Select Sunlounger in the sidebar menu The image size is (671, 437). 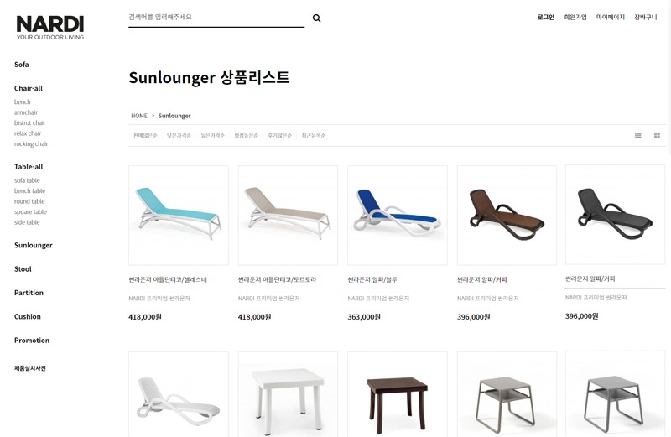click(x=34, y=245)
